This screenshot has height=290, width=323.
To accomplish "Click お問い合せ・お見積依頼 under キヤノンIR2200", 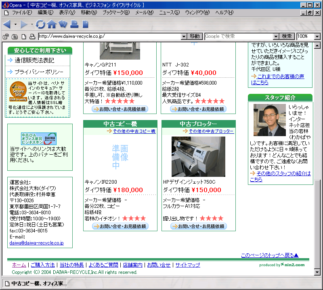I will tap(120, 226).
